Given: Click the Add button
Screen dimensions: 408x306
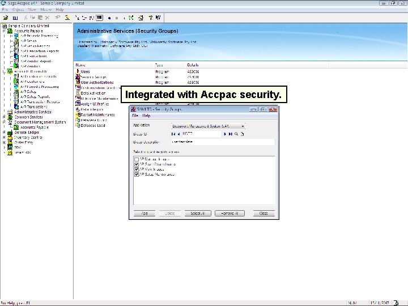Looking at the screenshot, I should point(144,214).
